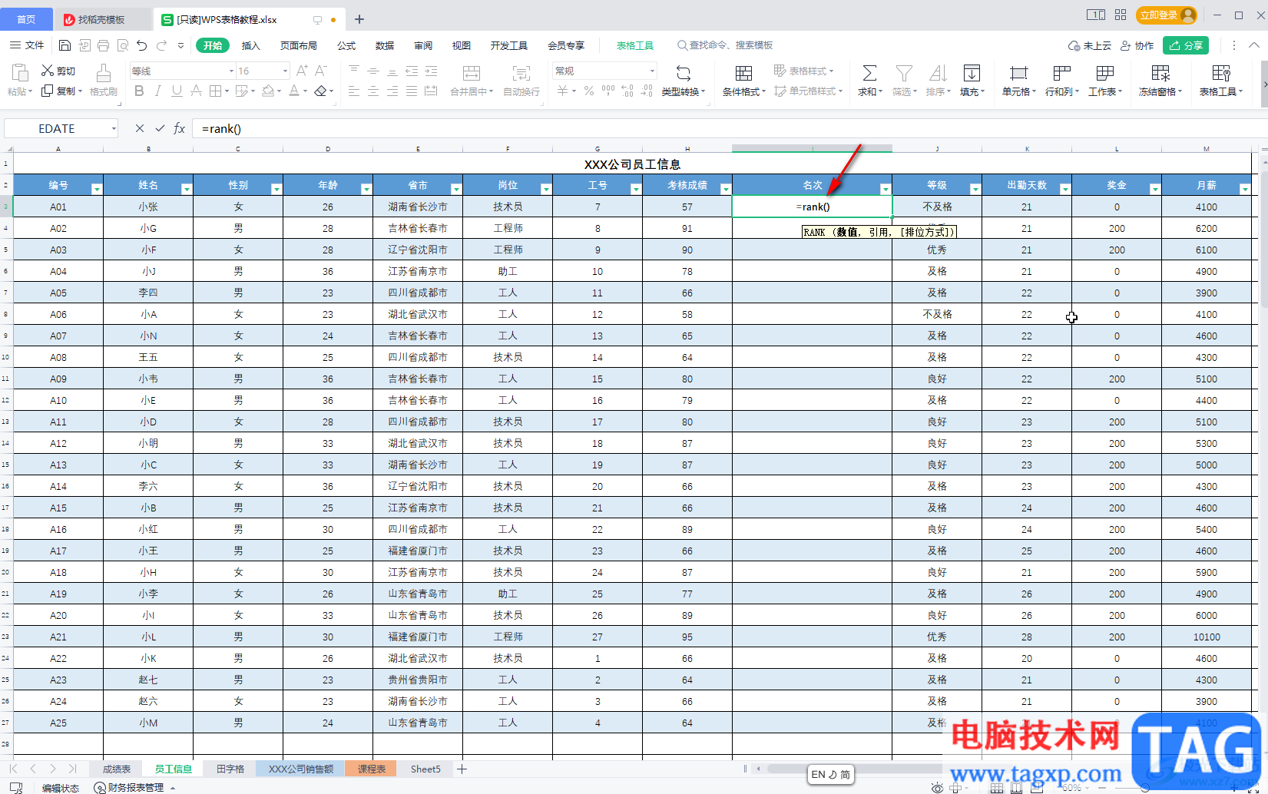Open the Name Box dropdown (EDATE)
Screen dimensions: 1268x794
pos(114,128)
